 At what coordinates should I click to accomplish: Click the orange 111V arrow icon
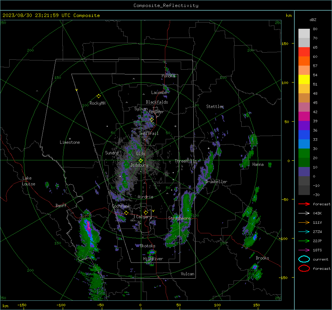coord(304,222)
